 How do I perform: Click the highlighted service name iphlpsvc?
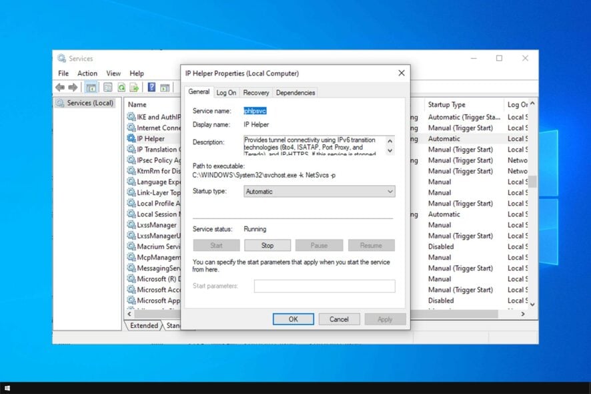click(x=255, y=111)
